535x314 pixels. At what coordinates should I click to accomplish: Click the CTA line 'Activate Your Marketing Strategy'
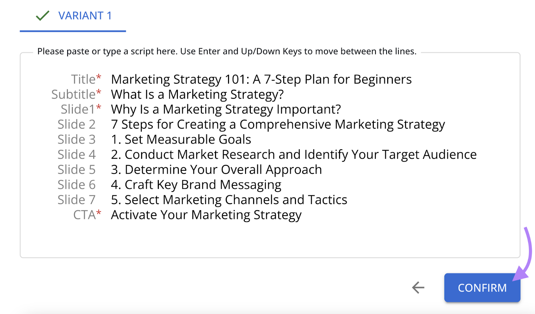pos(206,215)
